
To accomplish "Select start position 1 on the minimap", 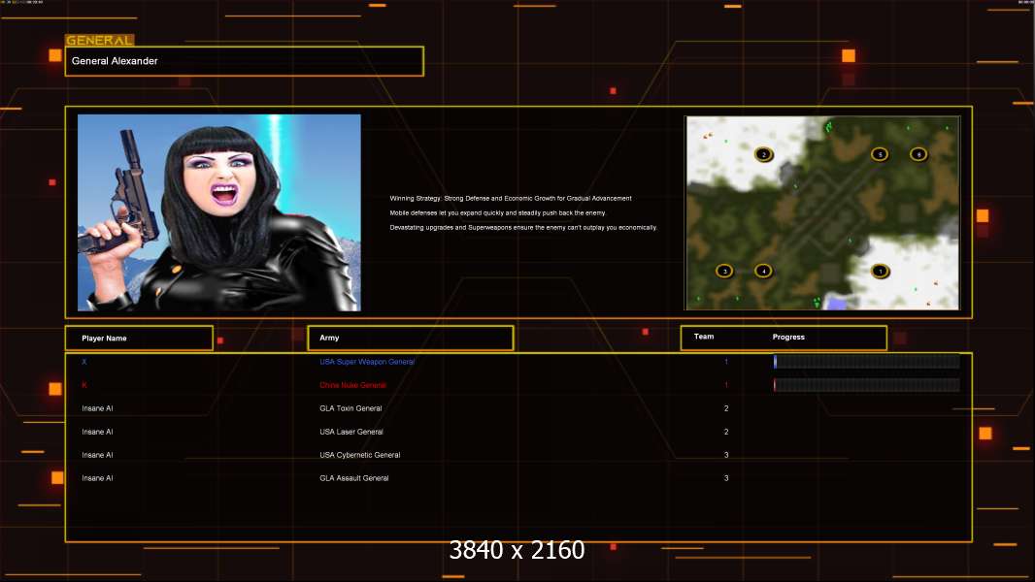I will click(x=880, y=271).
